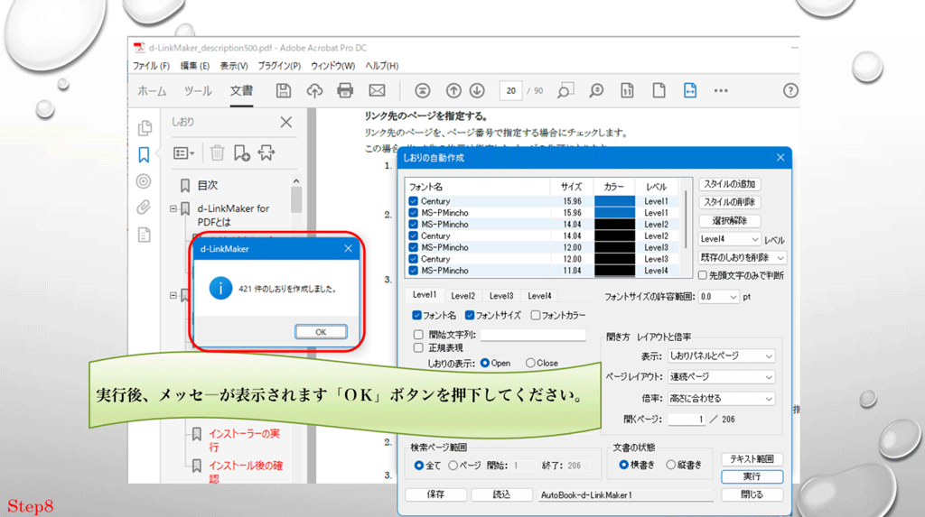Click the add new bookmark icon
Image resolution: width=925 pixels, height=517 pixels.
(241, 153)
